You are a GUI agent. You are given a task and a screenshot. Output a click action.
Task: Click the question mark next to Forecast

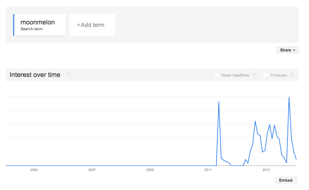[x=292, y=75]
